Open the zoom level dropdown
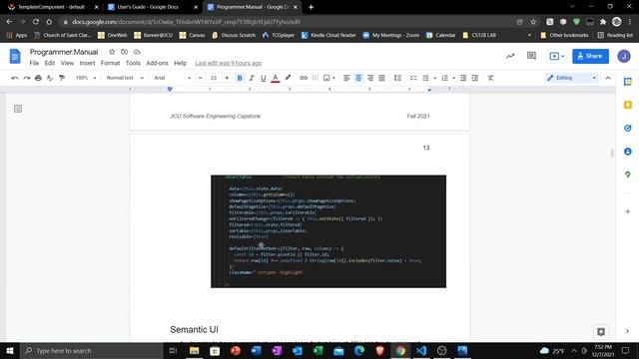Image resolution: width=639 pixels, height=359 pixels. coord(86,78)
